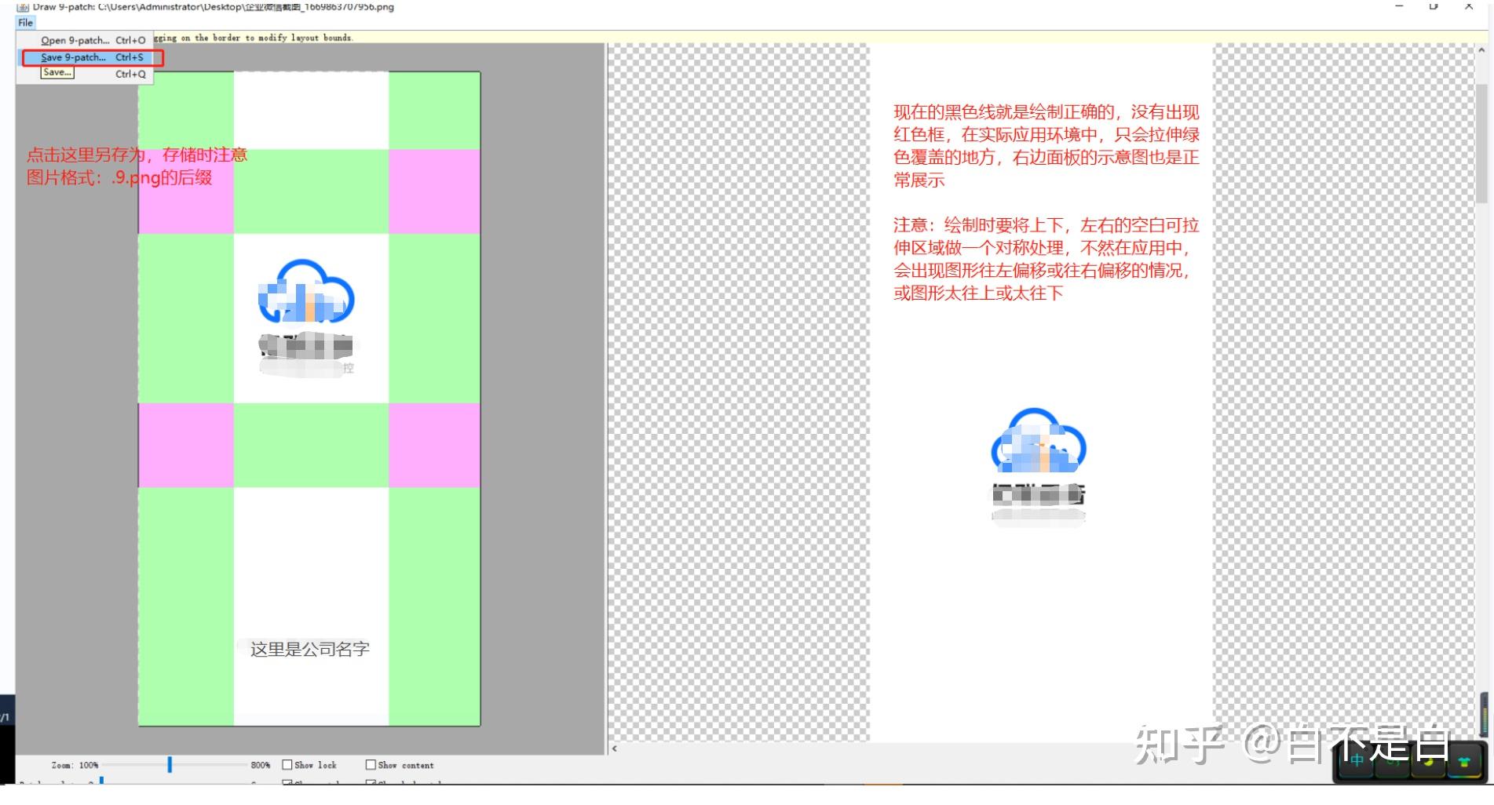Click the highlighted "Save 9-patch..." menu entry
The height and width of the screenshot is (805, 1494).
coord(73,56)
